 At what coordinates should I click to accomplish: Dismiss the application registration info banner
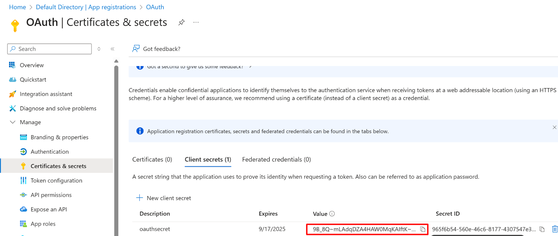pos(555,127)
